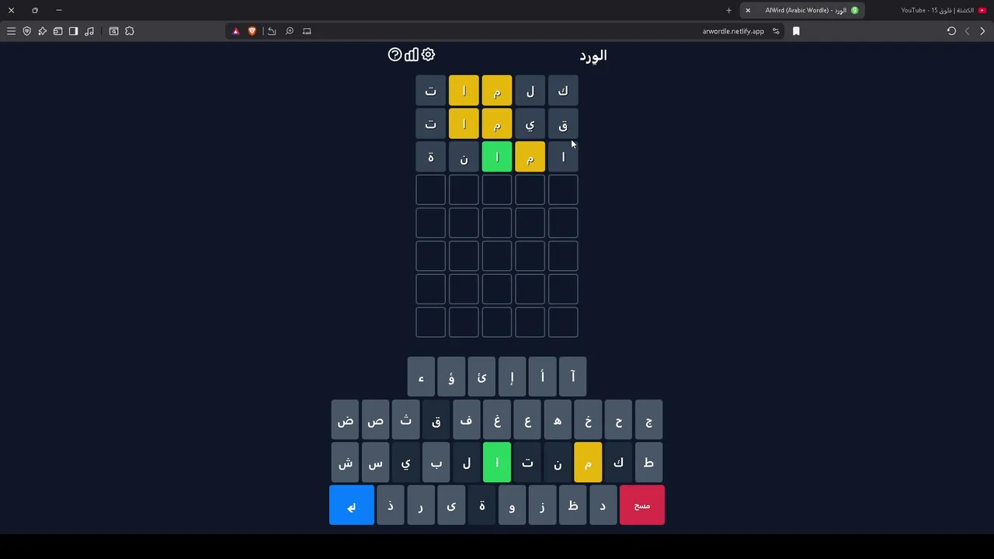Tap the ب key
The height and width of the screenshot is (559, 994).
coord(436,463)
